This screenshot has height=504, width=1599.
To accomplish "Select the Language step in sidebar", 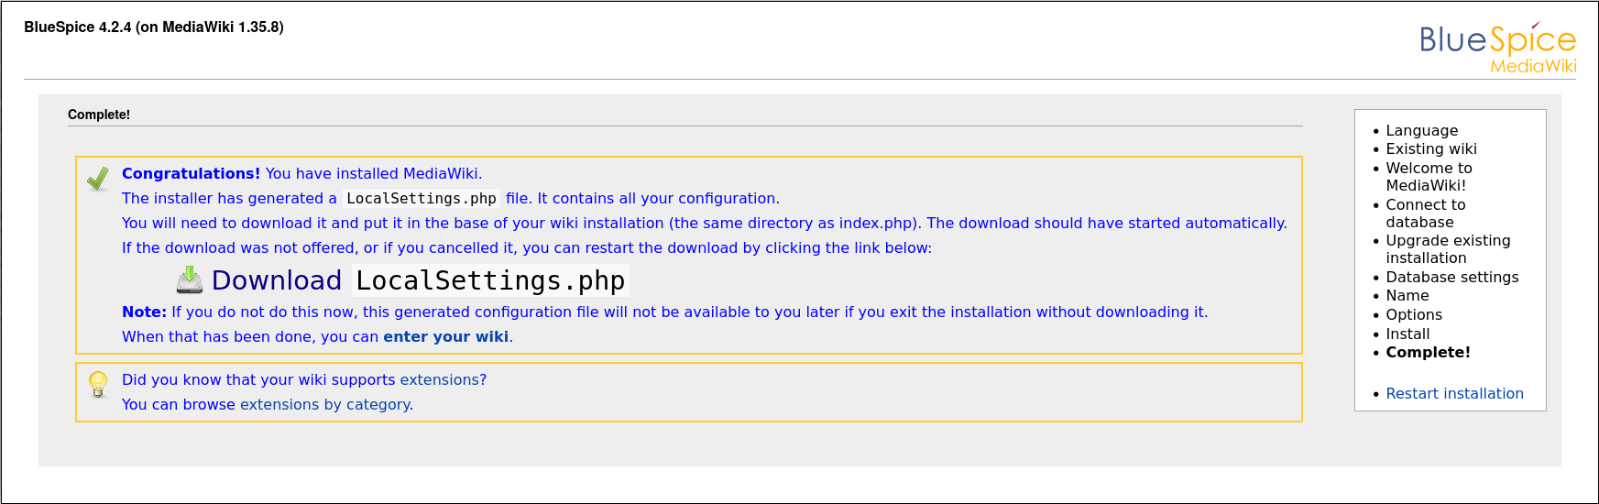I will click(x=1421, y=130).
